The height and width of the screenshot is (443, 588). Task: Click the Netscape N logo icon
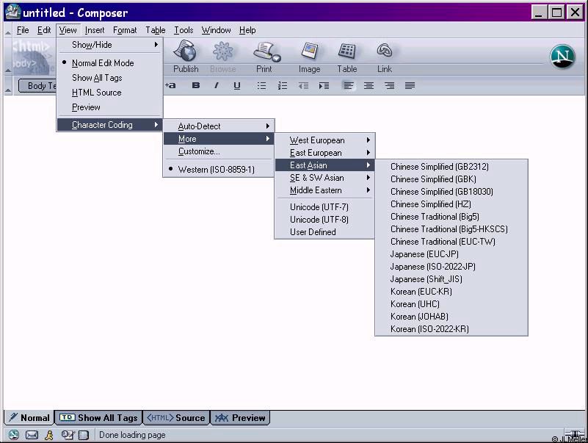click(x=562, y=57)
